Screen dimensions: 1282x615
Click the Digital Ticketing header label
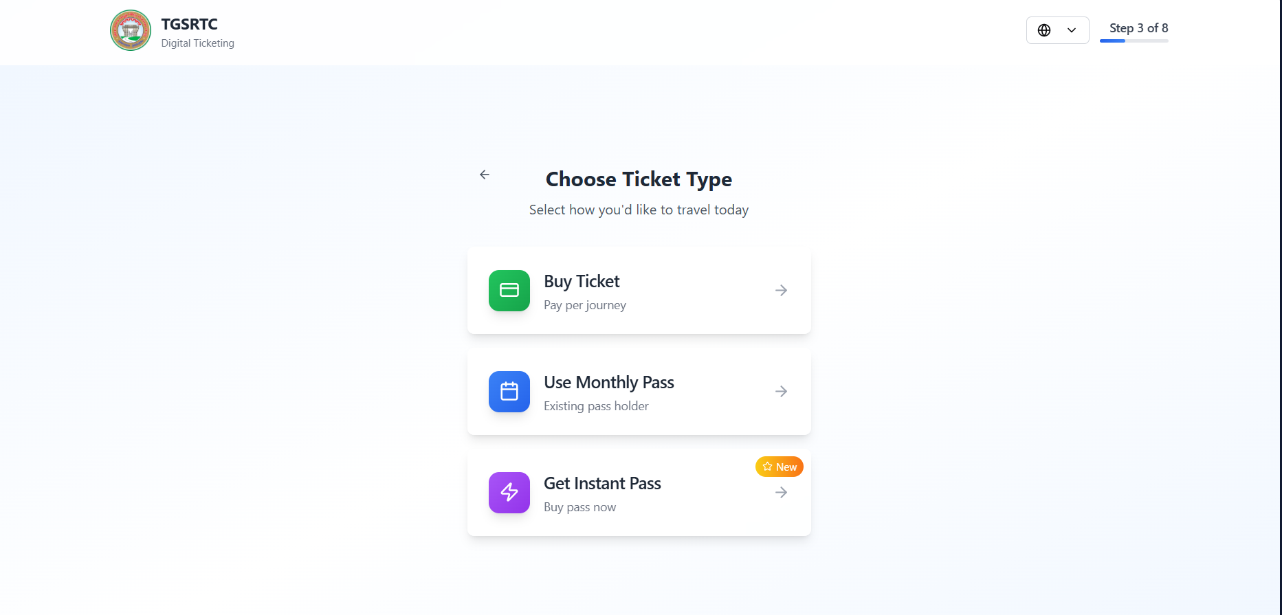click(x=197, y=43)
